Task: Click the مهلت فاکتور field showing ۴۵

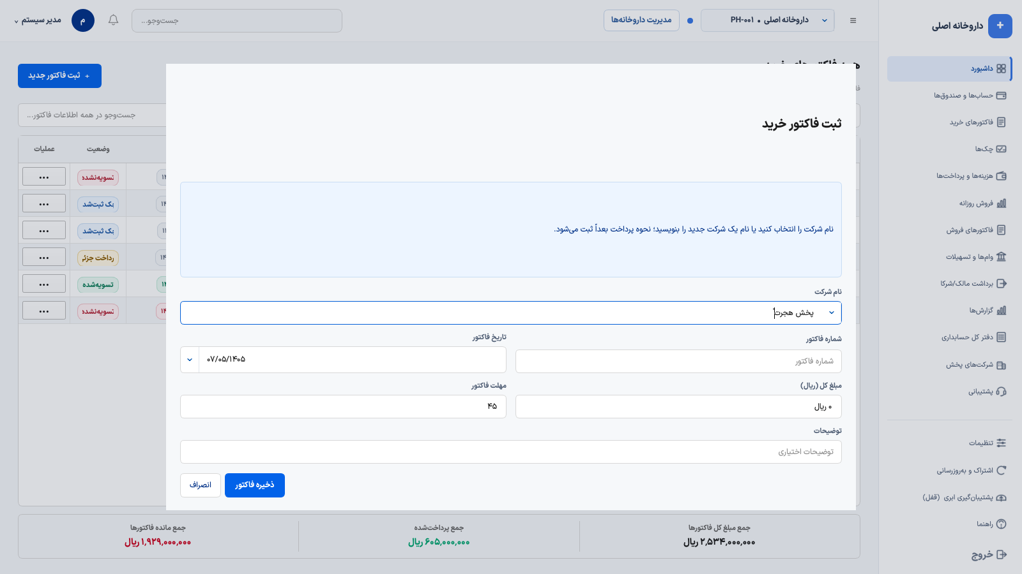Action: pos(343,407)
